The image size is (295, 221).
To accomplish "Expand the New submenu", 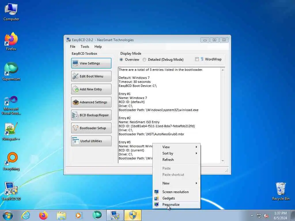I will pos(177,183).
